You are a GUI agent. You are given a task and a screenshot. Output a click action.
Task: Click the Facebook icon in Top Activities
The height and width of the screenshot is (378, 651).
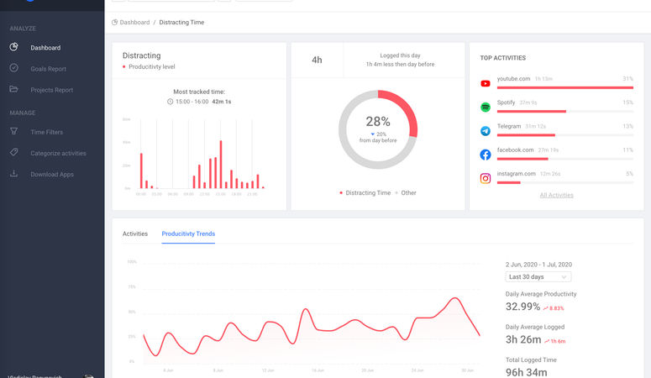(486, 155)
